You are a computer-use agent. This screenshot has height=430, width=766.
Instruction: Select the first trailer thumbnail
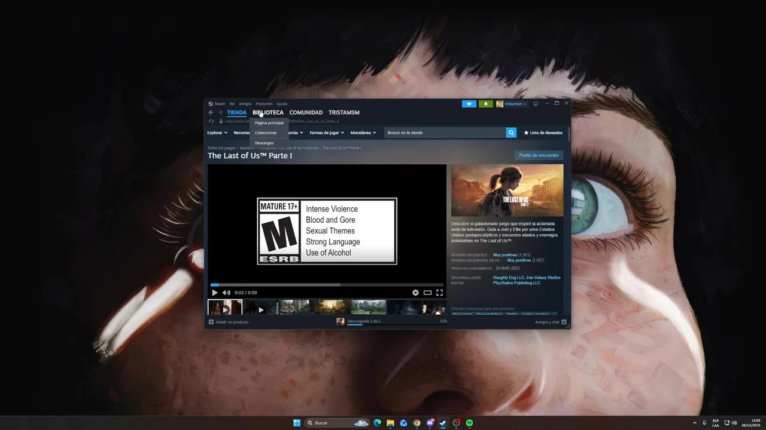(225, 307)
